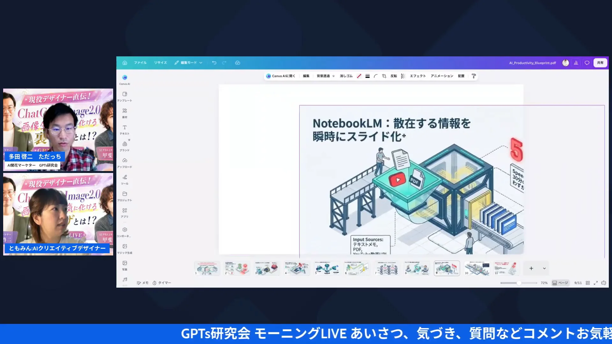Toggle the ページ thumbnails view
This screenshot has height=344, width=612.
tap(560, 283)
